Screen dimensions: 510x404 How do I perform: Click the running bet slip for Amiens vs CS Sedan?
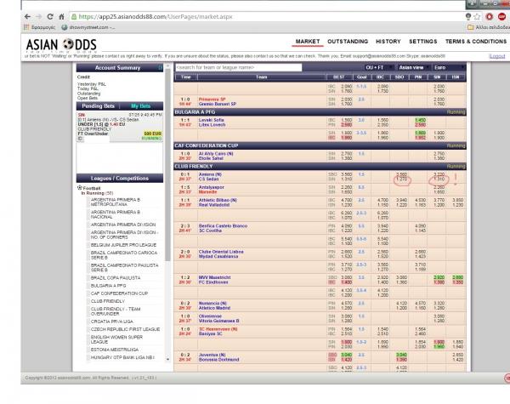120,127
